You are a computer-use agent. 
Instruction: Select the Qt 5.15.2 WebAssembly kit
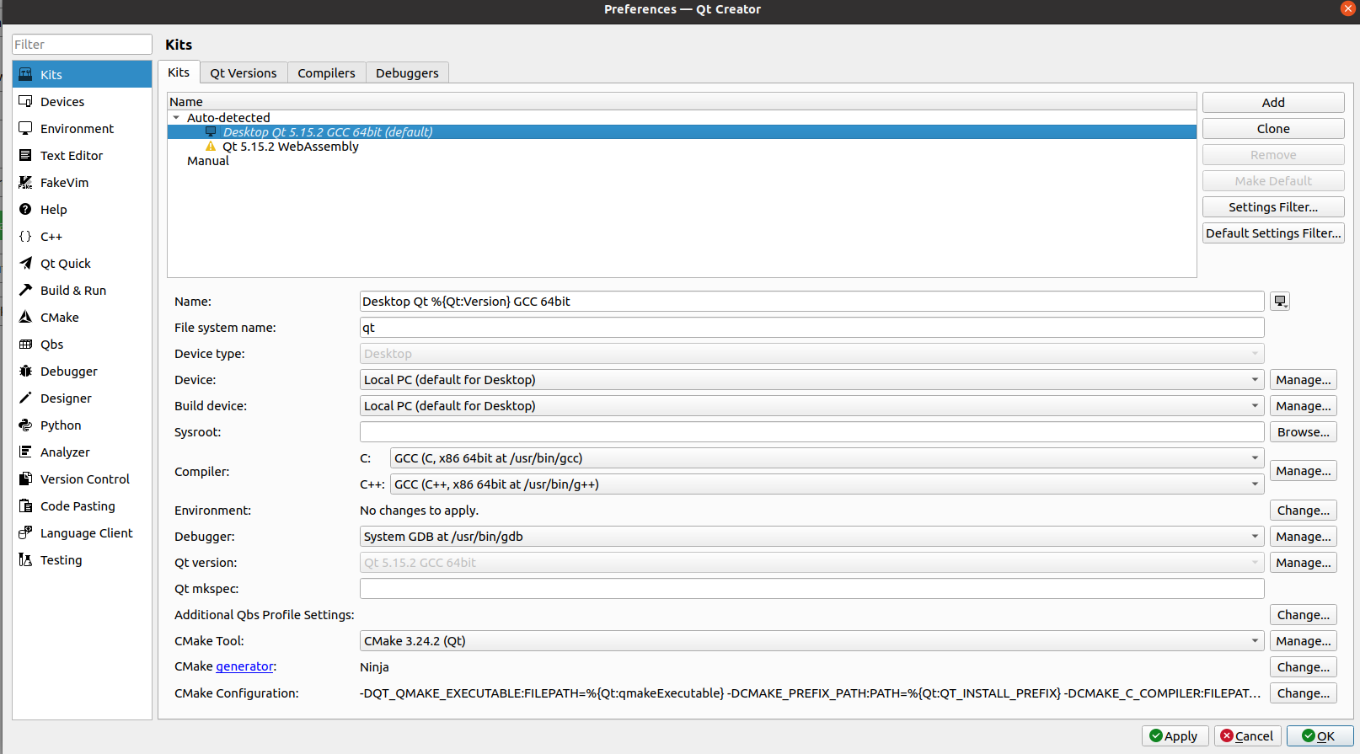(290, 147)
